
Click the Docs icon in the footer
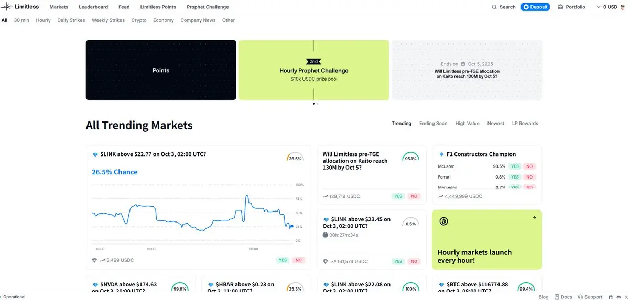click(557, 297)
